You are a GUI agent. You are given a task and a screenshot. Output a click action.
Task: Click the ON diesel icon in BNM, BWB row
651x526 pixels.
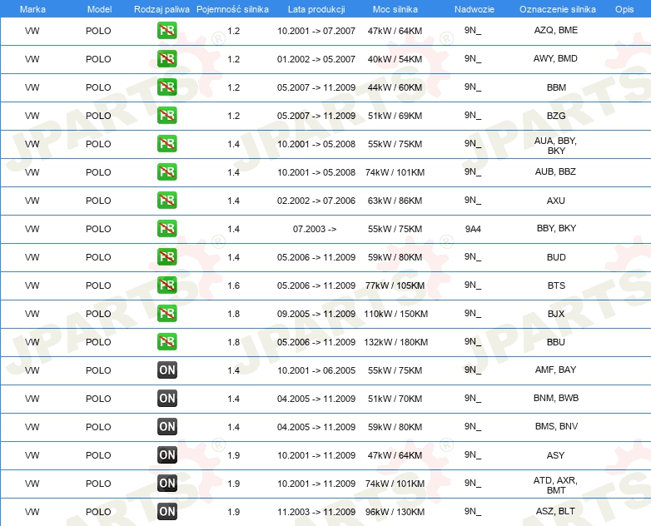pyautogui.click(x=166, y=398)
